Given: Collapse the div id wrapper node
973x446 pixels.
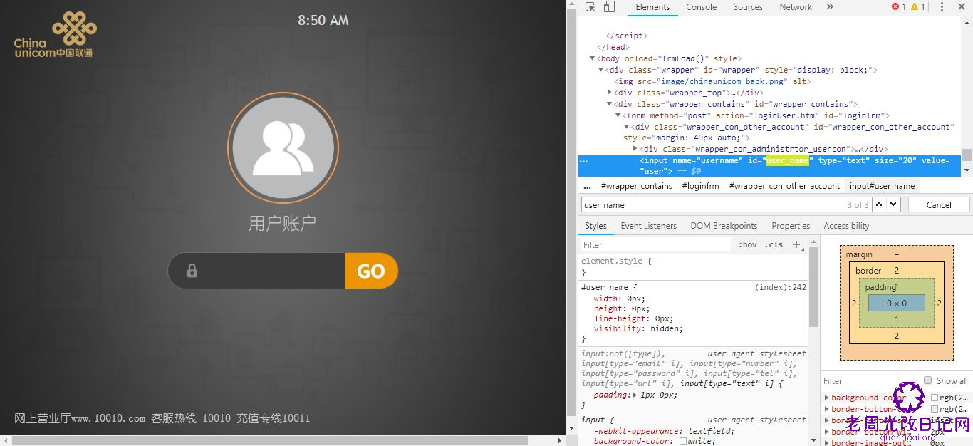Looking at the screenshot, I should [601, 70].
